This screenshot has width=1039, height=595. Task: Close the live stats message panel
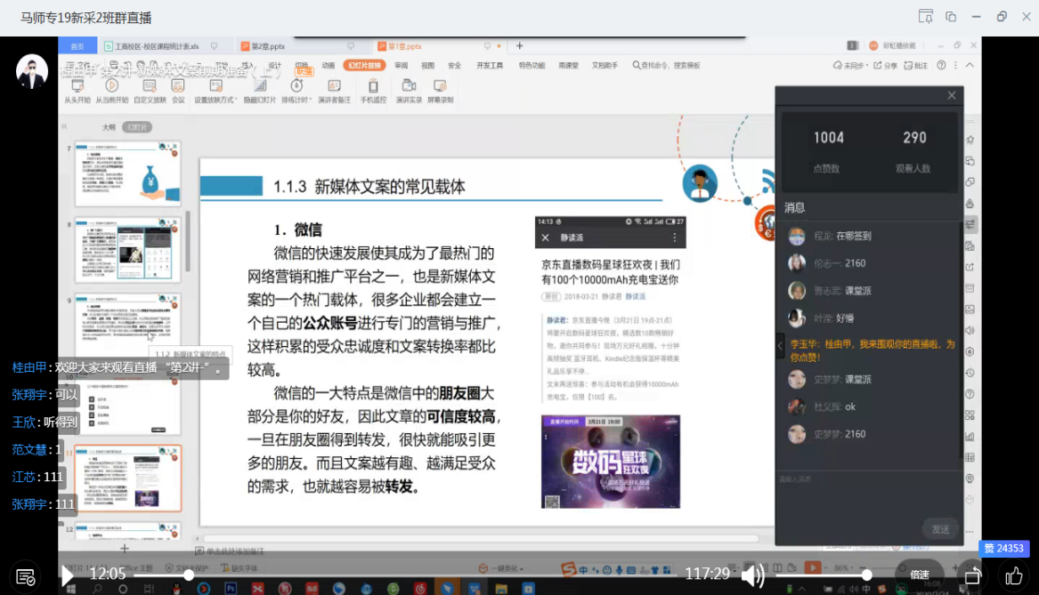click(952, 95)
